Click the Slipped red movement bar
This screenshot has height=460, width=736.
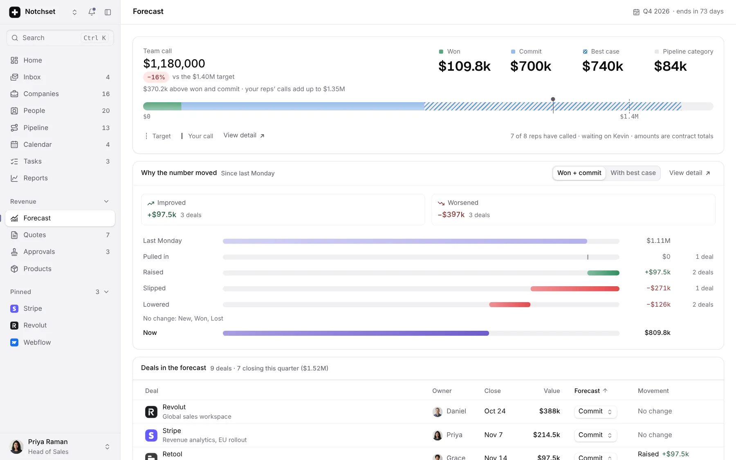tap(575, 289)
